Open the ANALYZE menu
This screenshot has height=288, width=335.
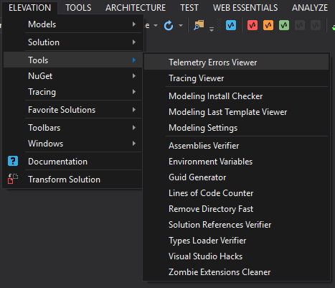click(310, 8)
